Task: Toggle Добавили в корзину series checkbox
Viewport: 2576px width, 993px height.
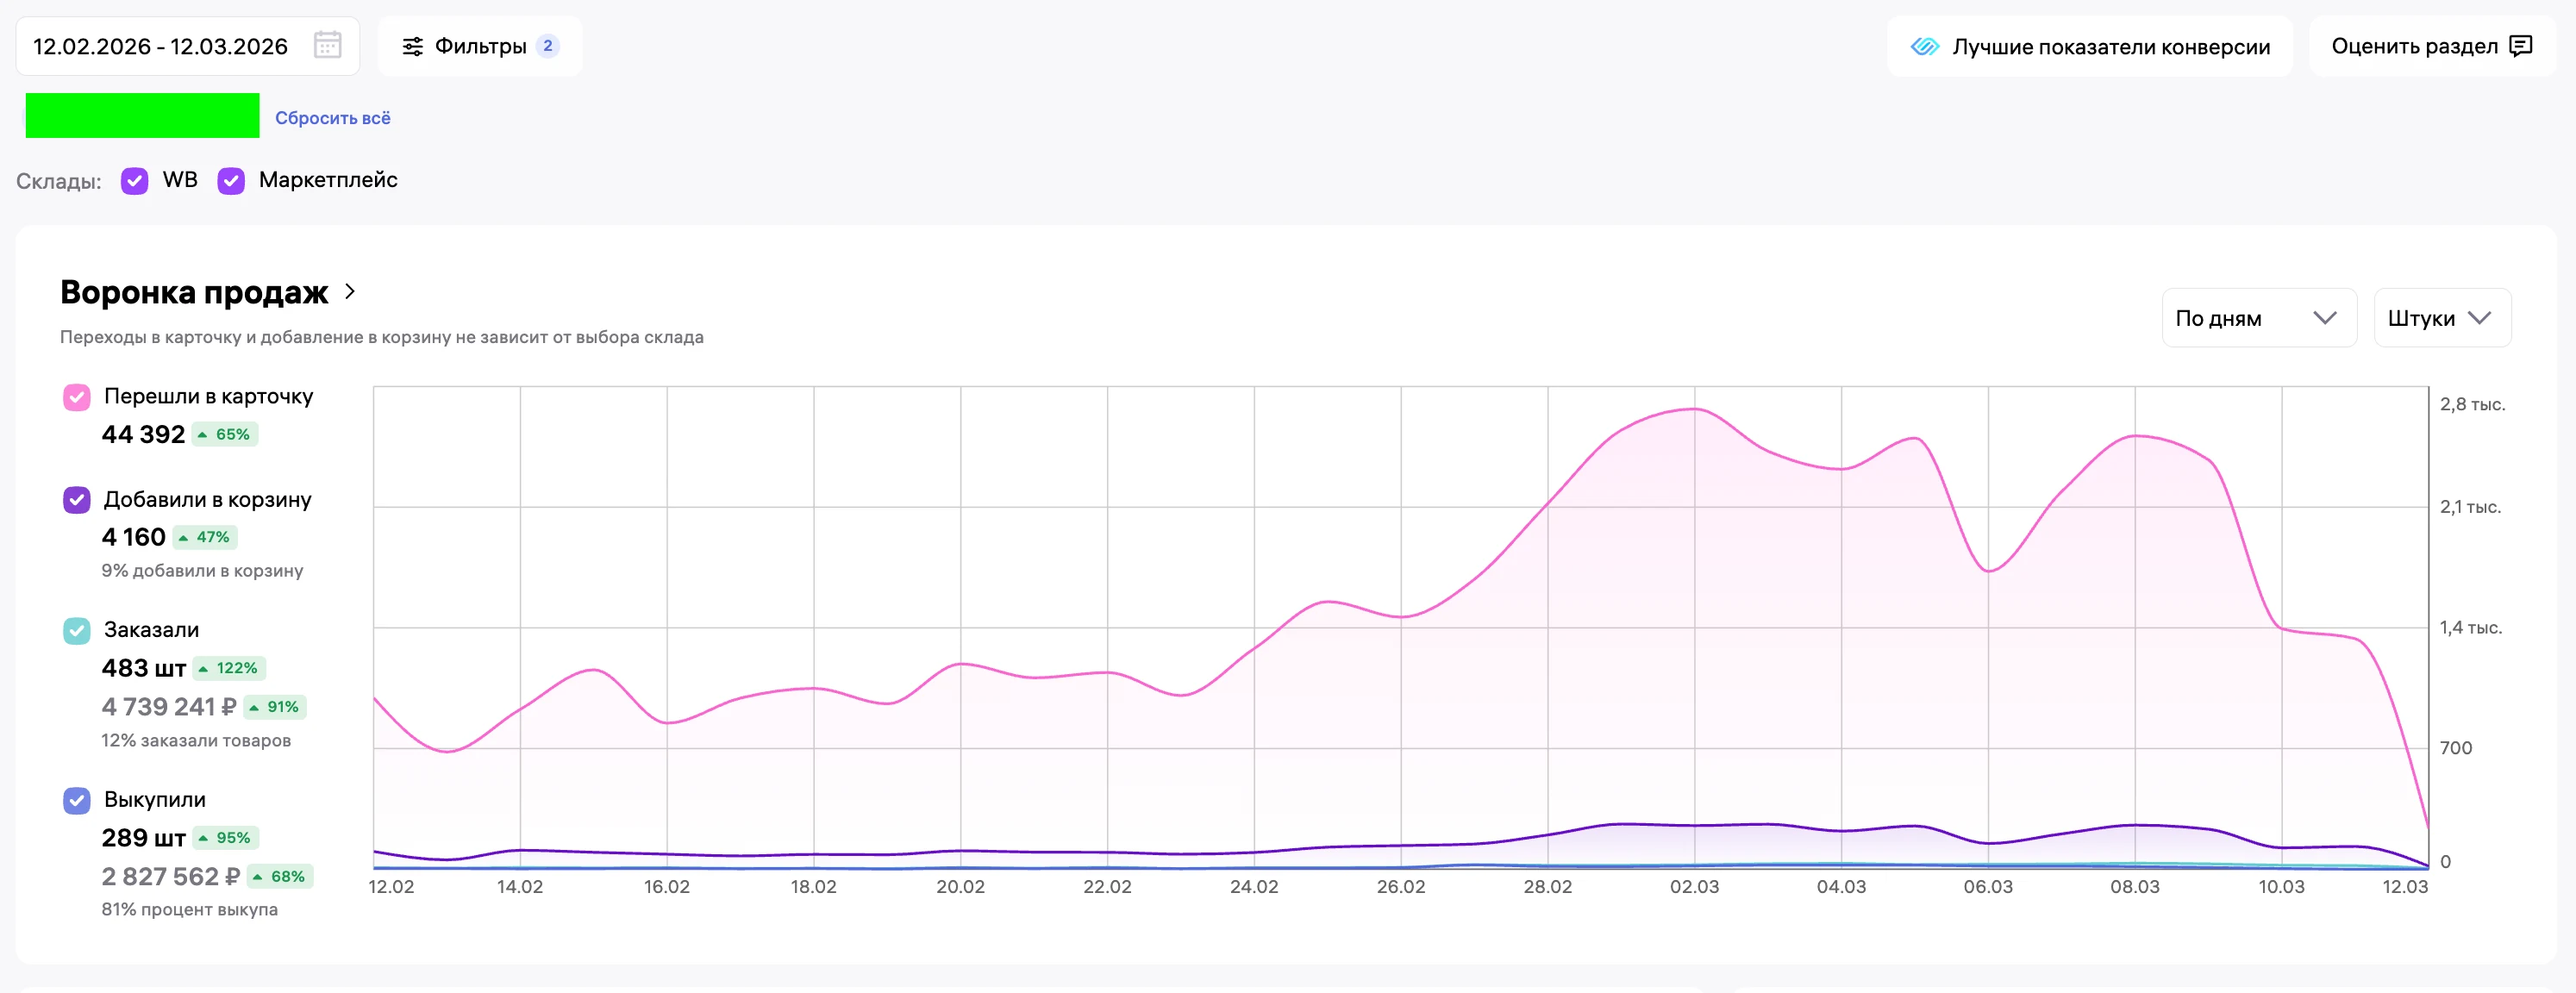Action: click(x=77, y=500)
